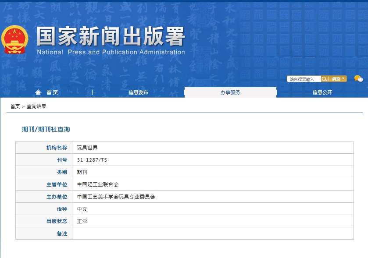Click the 期刊/期刊社查询 heading
Viewport: 368px width, 258px height.
[46, 129]
